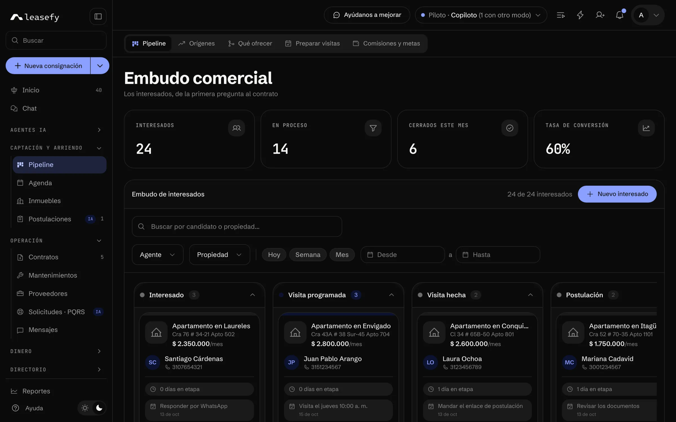The image size is (676, 422).
Task: Click the Interesados people icon
Action: point(236,128)
